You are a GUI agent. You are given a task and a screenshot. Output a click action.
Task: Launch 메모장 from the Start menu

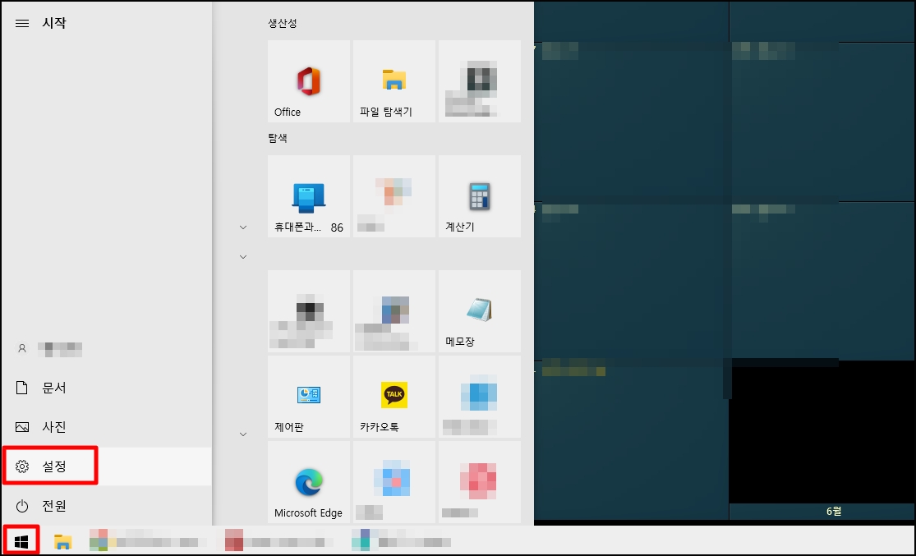point(479,310)
